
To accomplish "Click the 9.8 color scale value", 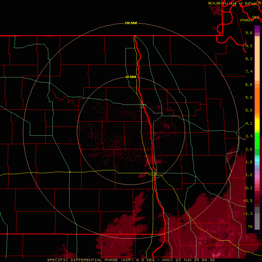I will [x=249, y=33].
